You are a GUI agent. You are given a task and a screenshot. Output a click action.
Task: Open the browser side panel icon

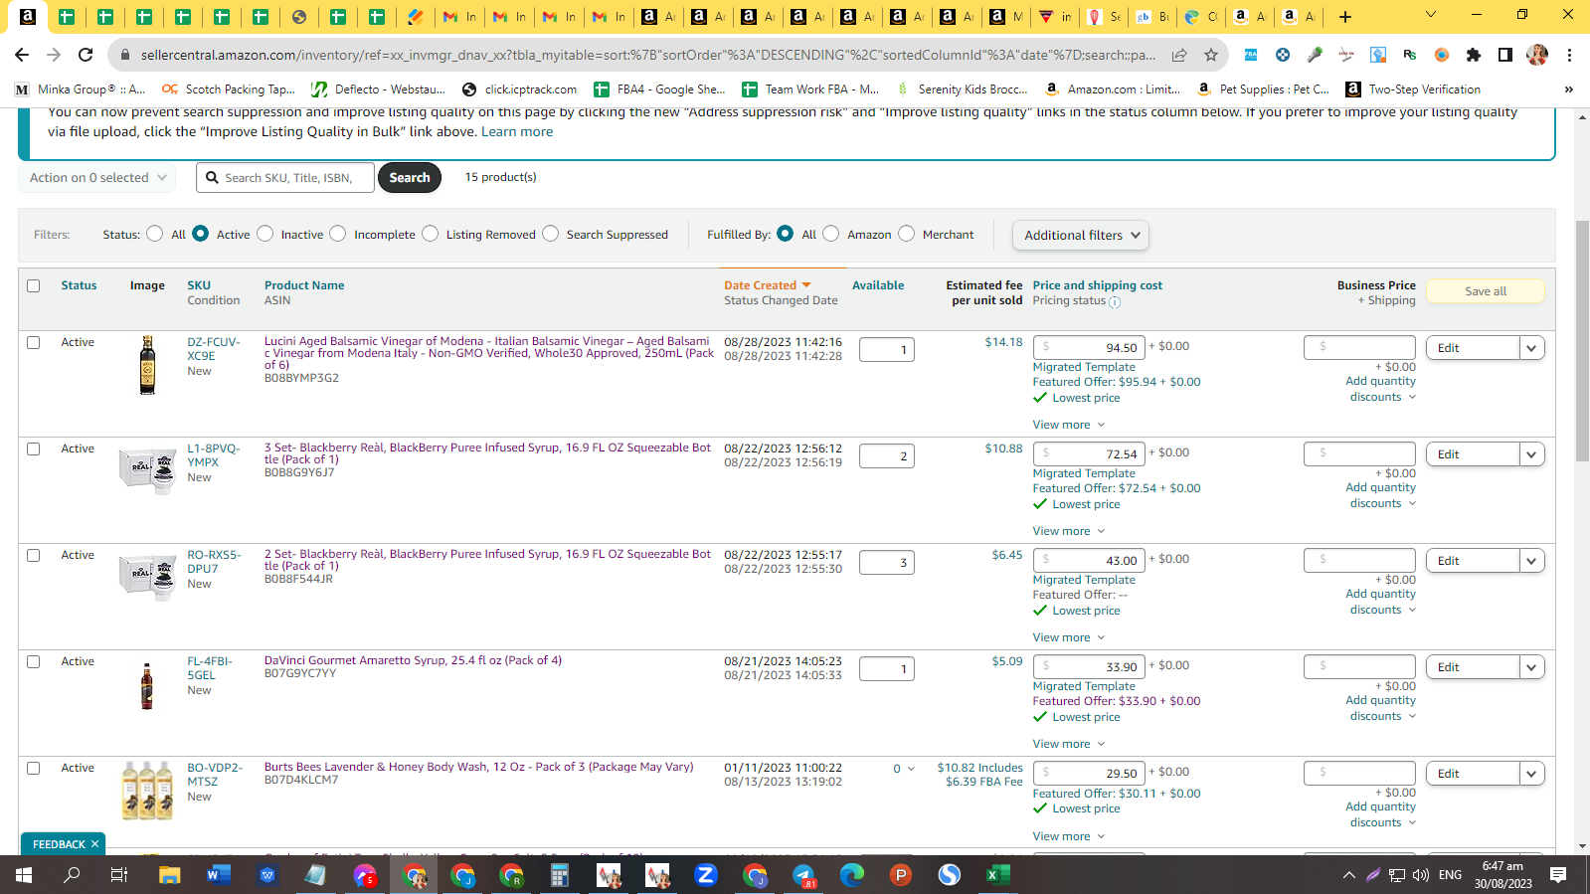[1505, 55]
